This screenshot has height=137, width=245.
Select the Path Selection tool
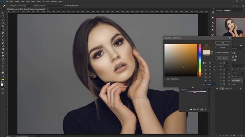[x=3, y=66]
